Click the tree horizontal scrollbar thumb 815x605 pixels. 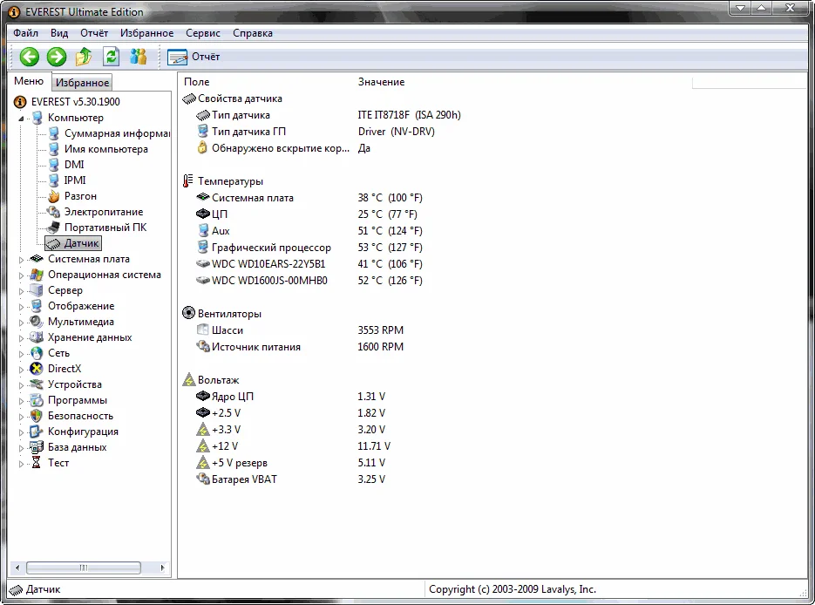point(84,568)
